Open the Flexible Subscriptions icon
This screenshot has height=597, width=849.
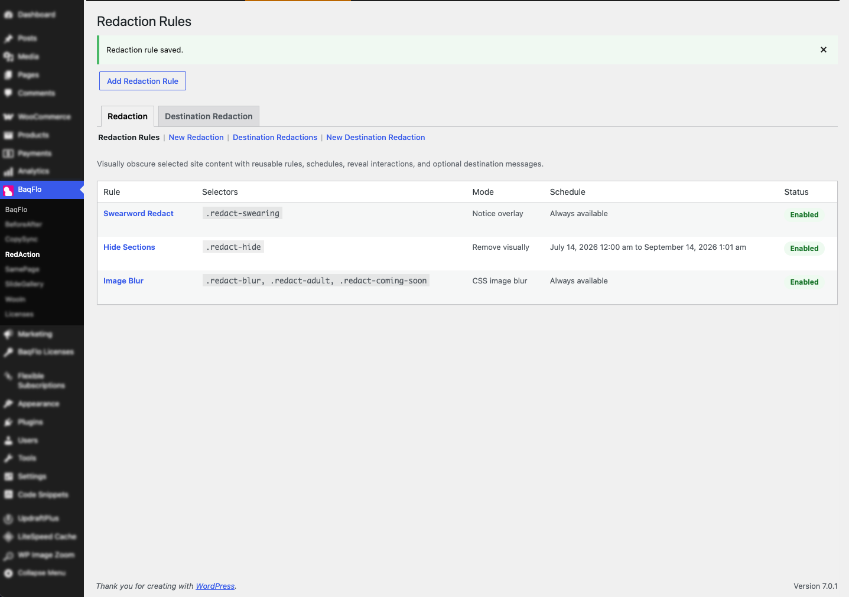coord(8,376)
